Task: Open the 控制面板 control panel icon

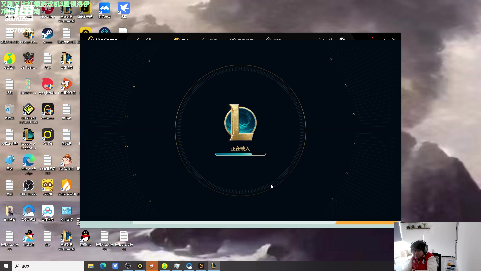Action: pyautogui.click(x=66, y=213)
